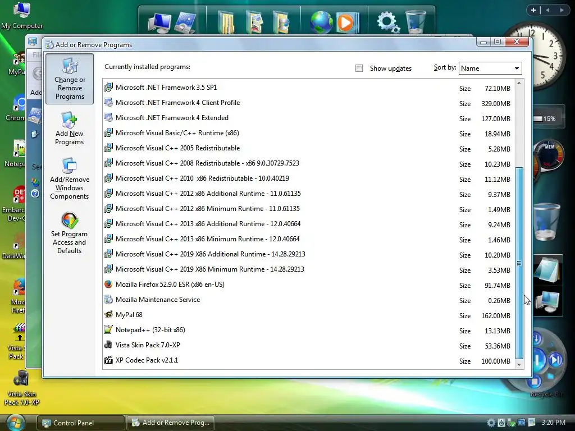Click the MyPal 68 program icon

click(108, 315)
